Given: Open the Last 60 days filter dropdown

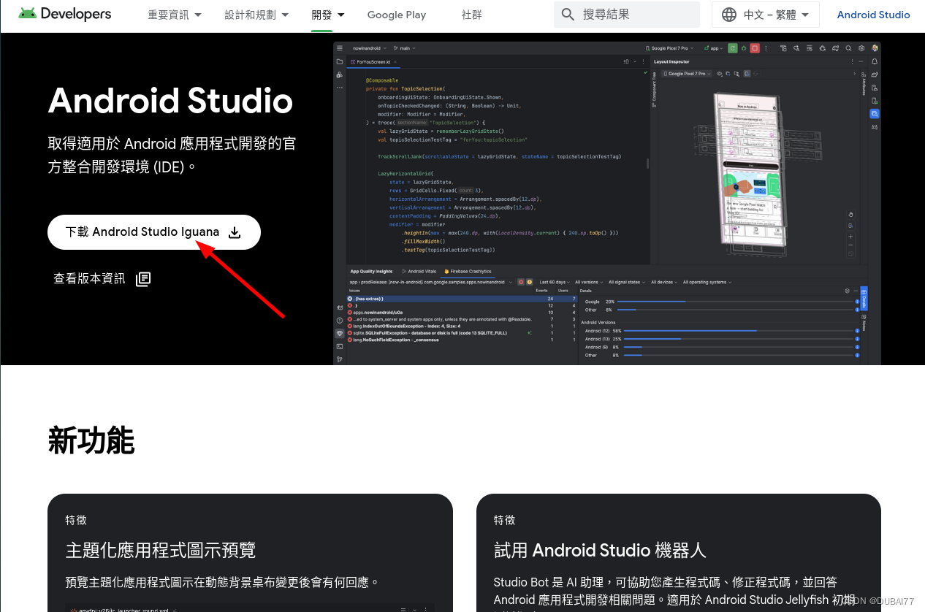Looking at the screenshot, I should (554, 282).
